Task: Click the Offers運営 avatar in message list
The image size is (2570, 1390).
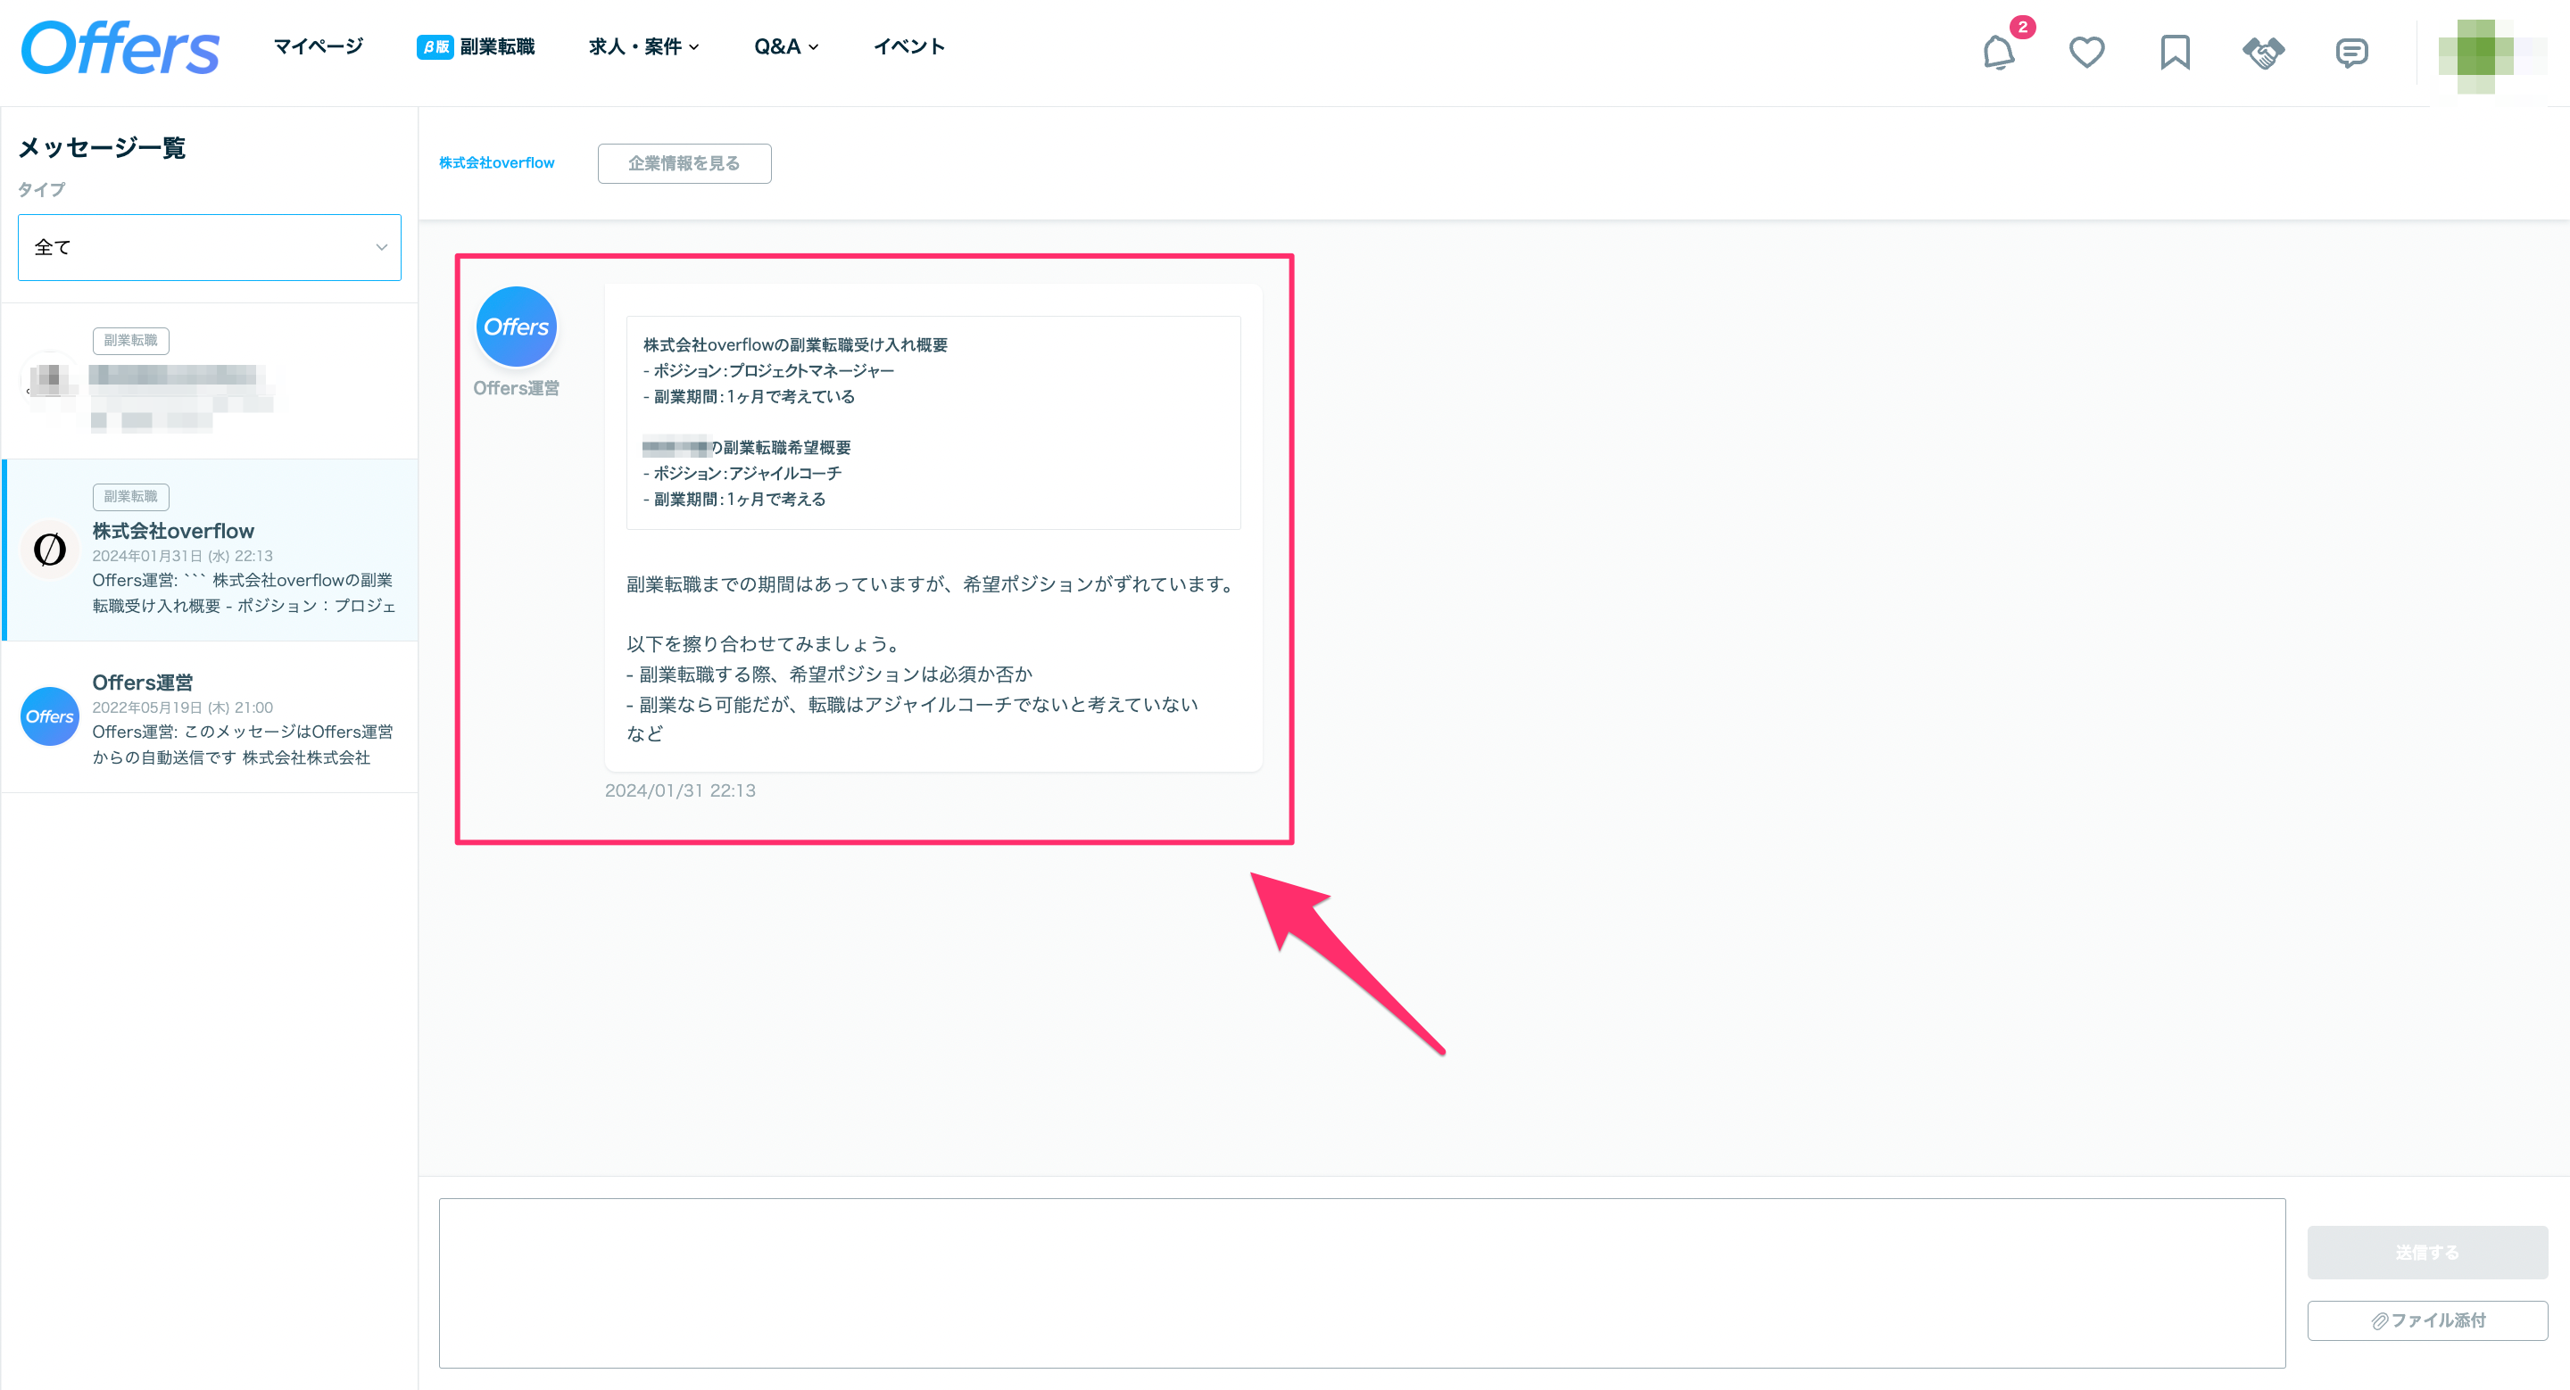Action: 50,716
